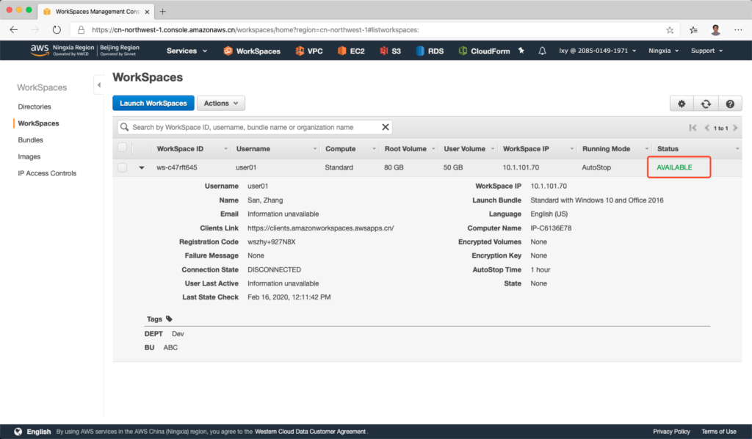Open the help question mark icon

click(729, 104)
